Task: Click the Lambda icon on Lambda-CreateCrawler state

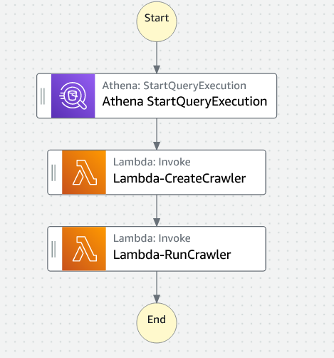Action: click(84, 173)
